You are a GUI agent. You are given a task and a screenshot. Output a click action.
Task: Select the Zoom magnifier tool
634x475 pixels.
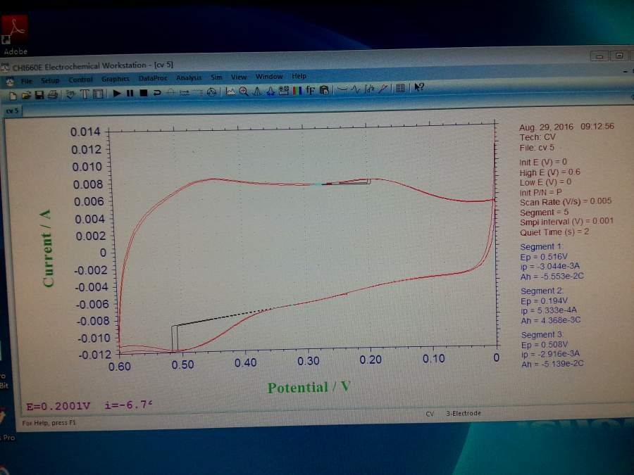pyautogui.click(x=244, y=91)
